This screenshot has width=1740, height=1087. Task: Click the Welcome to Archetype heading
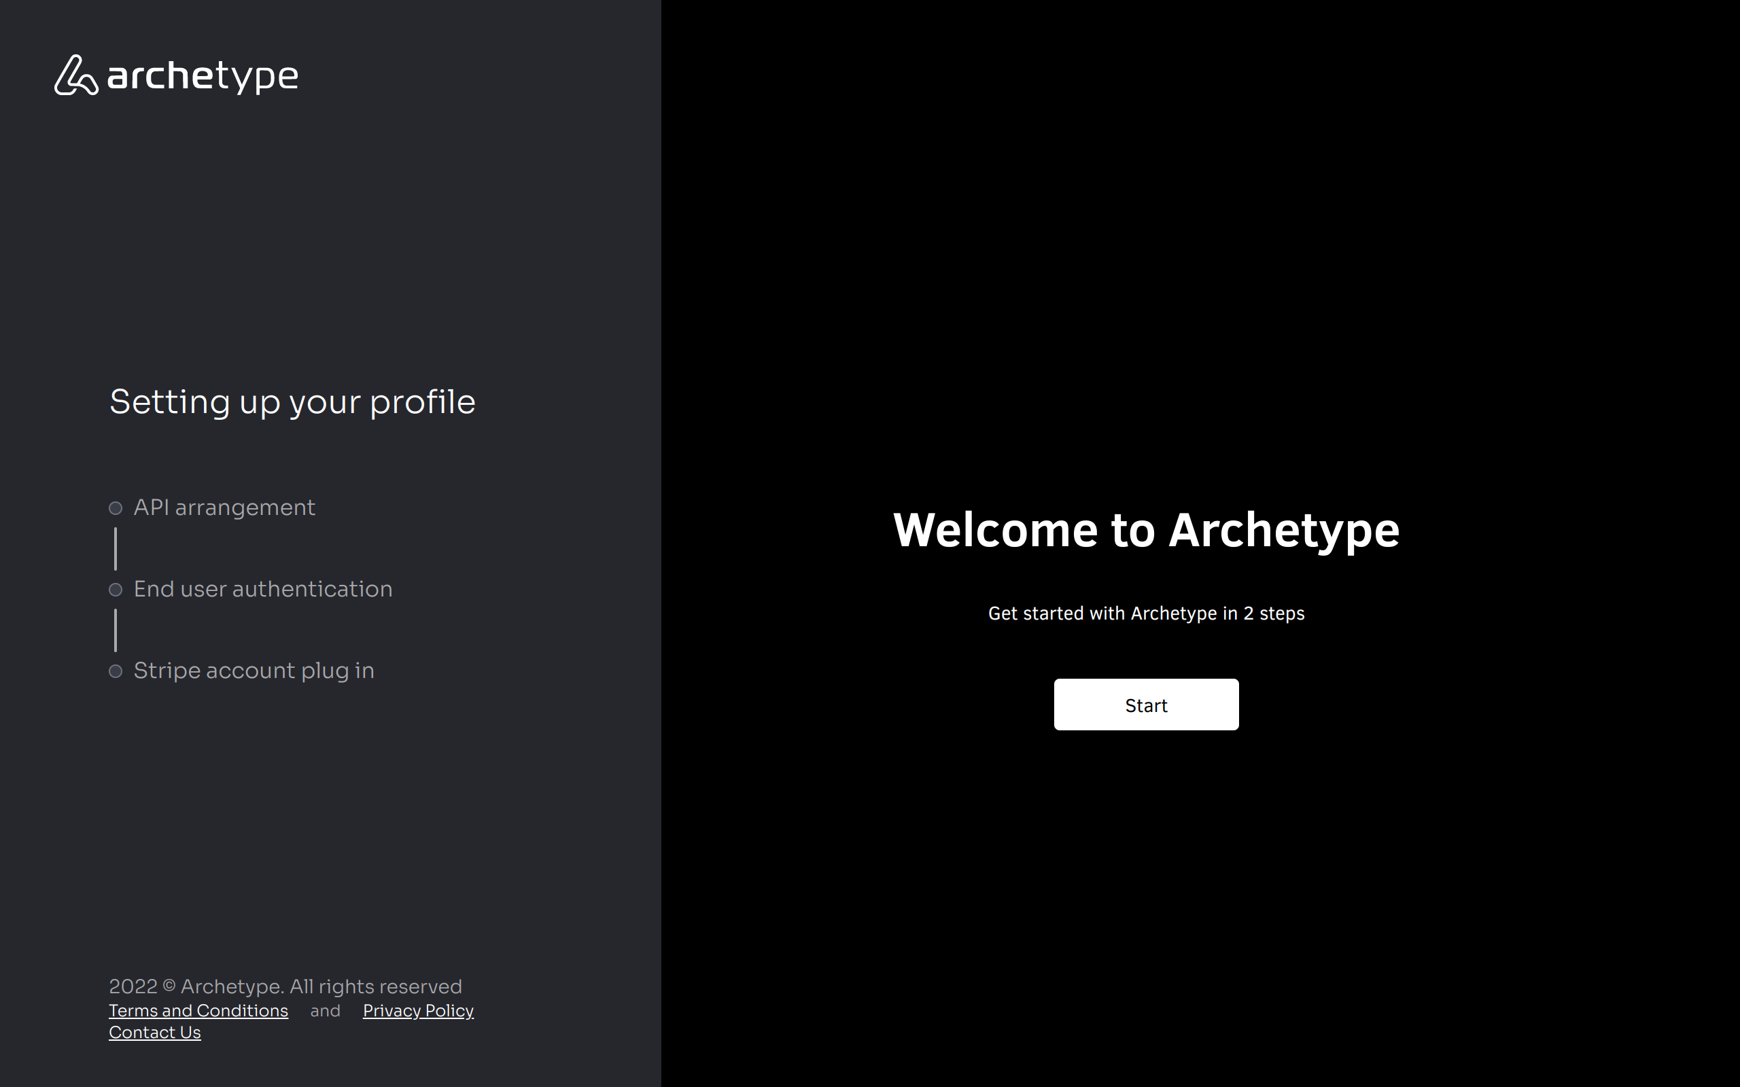pos(1146,530)
